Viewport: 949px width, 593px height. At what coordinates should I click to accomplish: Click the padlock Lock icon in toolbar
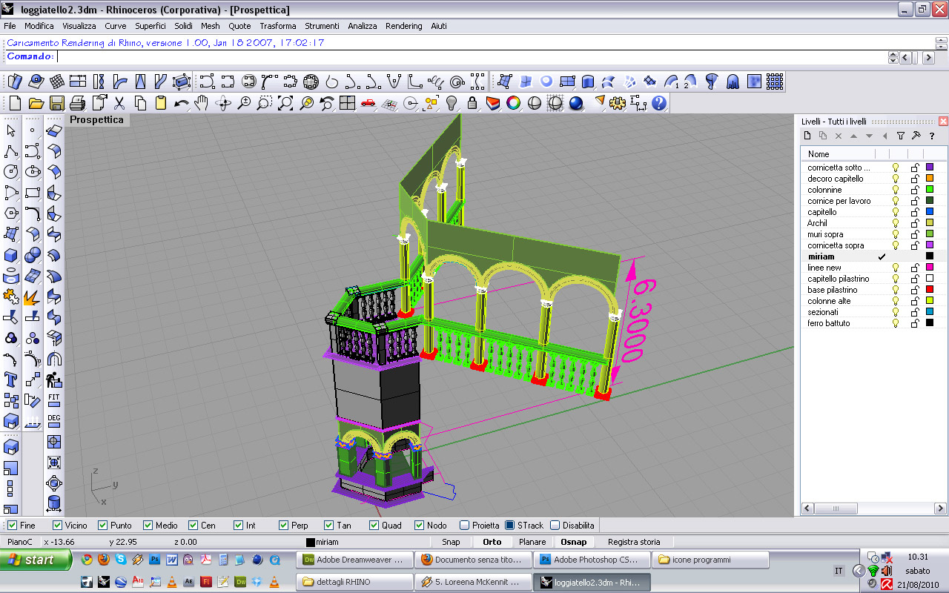tap(472, 103)
